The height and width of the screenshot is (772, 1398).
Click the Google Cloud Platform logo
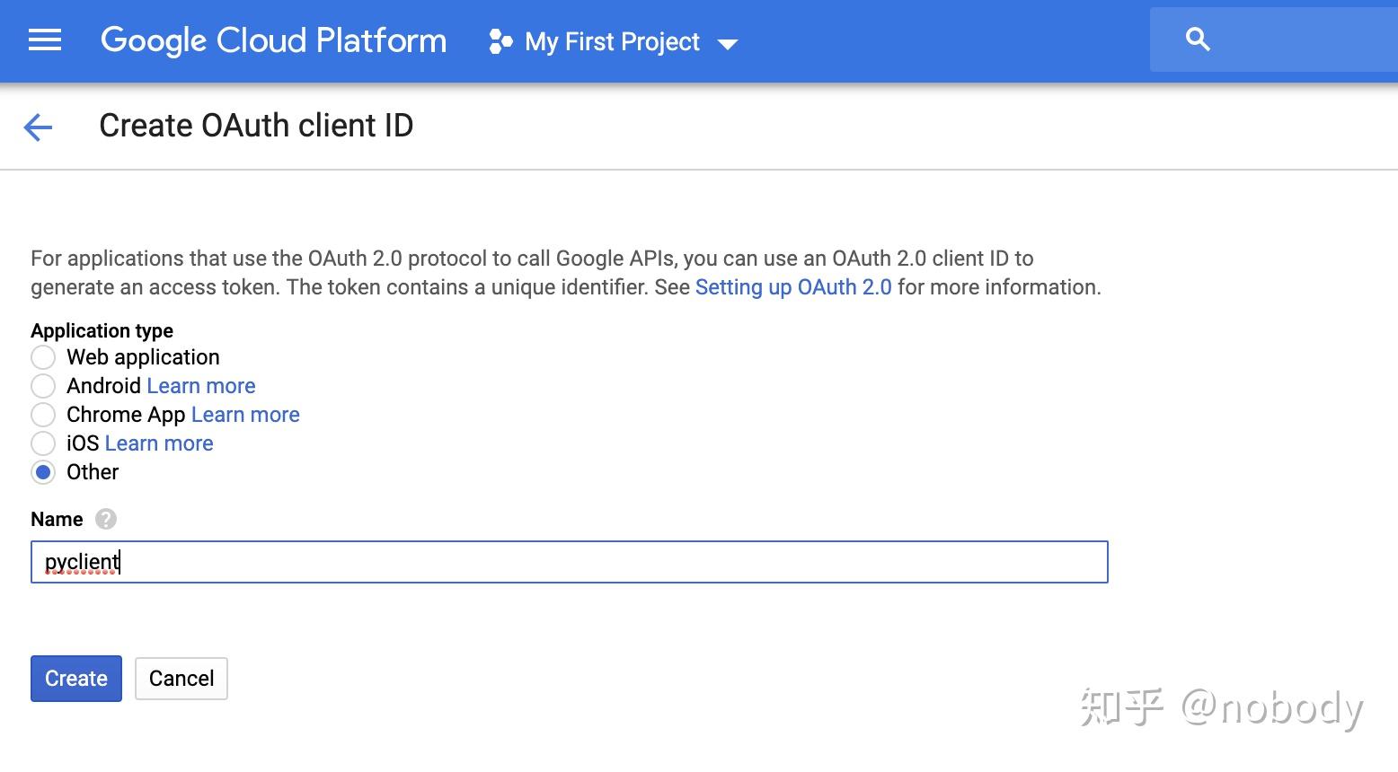[x=273, y=40]
